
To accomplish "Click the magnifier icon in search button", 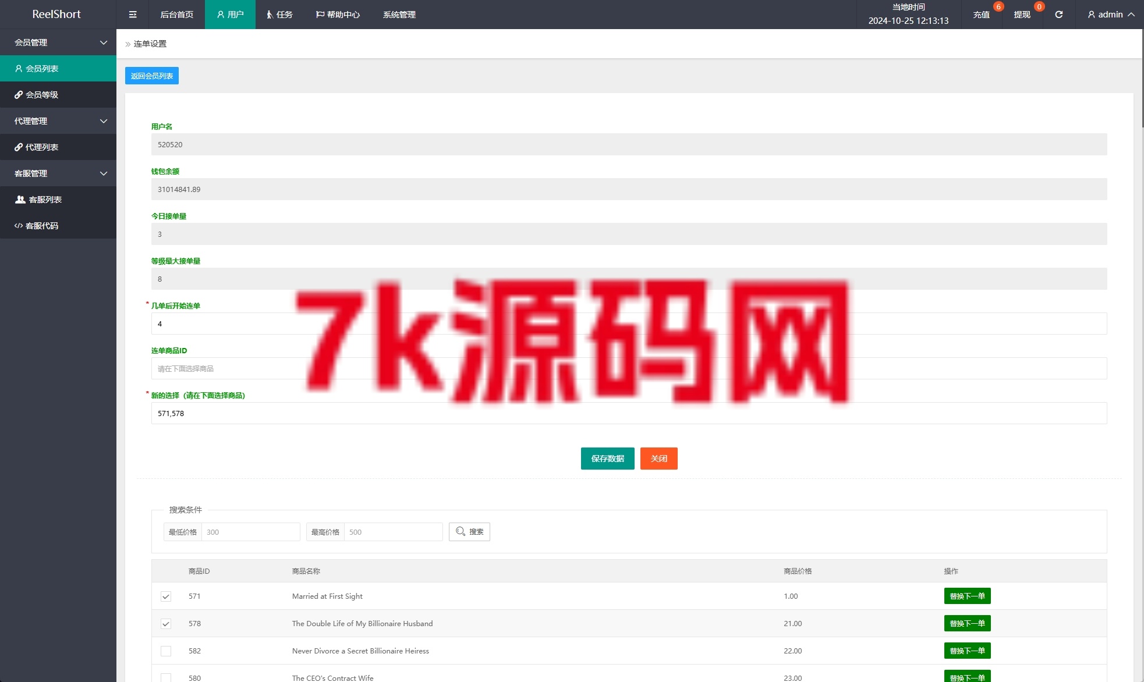I will pyautogui.click(x=460, y=531).
